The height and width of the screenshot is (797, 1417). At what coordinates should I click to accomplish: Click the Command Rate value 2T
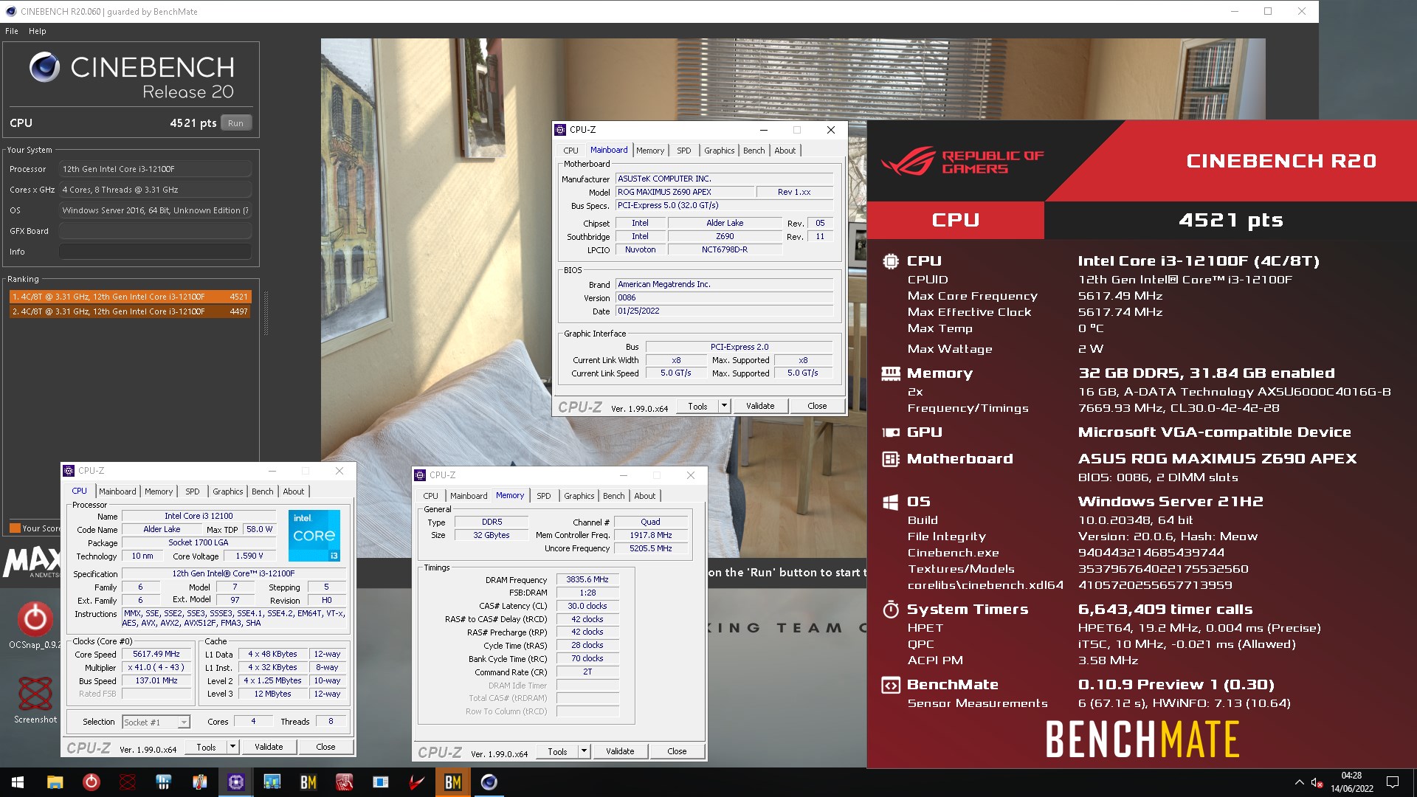click(x=587, y=672)
